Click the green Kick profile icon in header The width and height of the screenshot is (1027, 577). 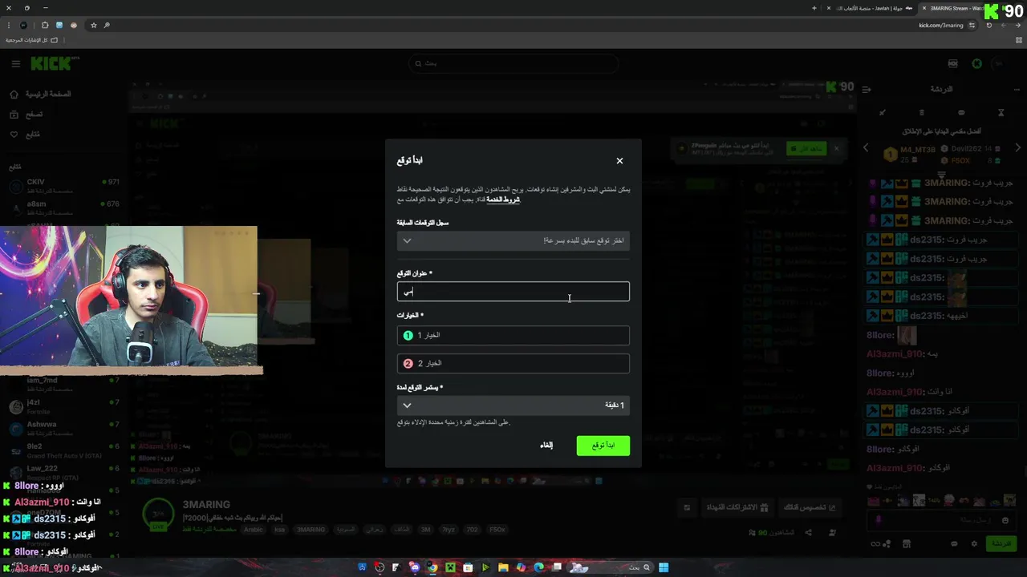coord(976,63)
